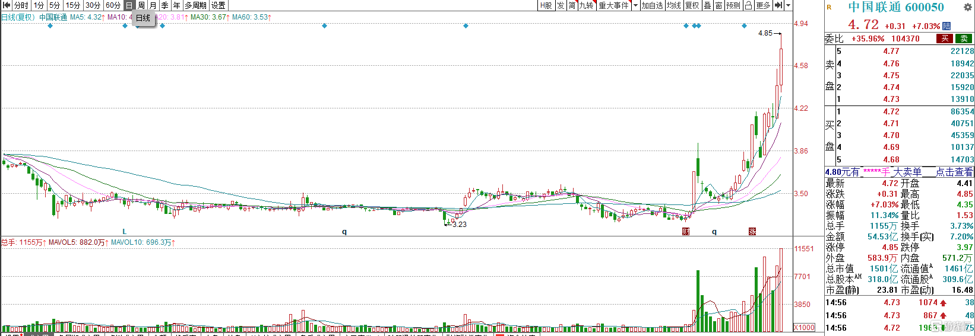Click MA30: 3.67 indicator label
The width and height of the screenshot is (975, 336).
[x=210, y=17]
